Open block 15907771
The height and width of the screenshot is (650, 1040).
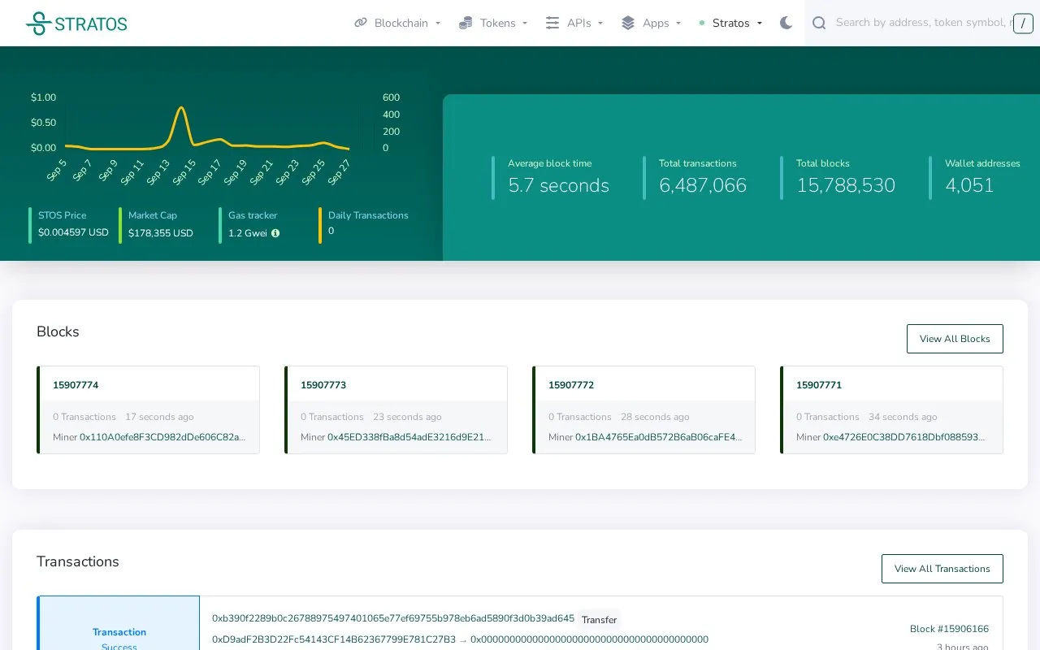pyautogui.click(x=819, y=385)
